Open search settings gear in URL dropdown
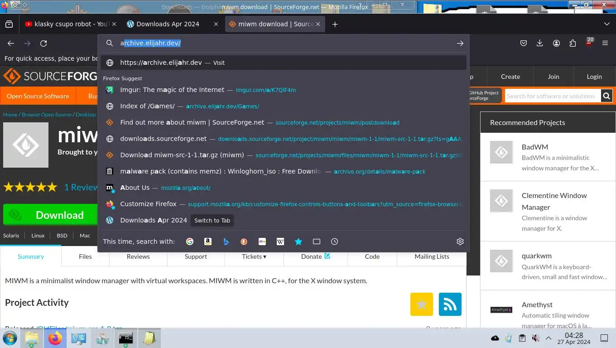This screenshot has width=616, height=348. pyautogui.click(x=460, y=242)
